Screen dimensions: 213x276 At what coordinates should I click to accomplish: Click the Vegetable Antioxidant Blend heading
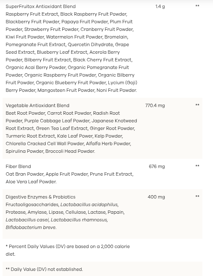coord(38,105)
